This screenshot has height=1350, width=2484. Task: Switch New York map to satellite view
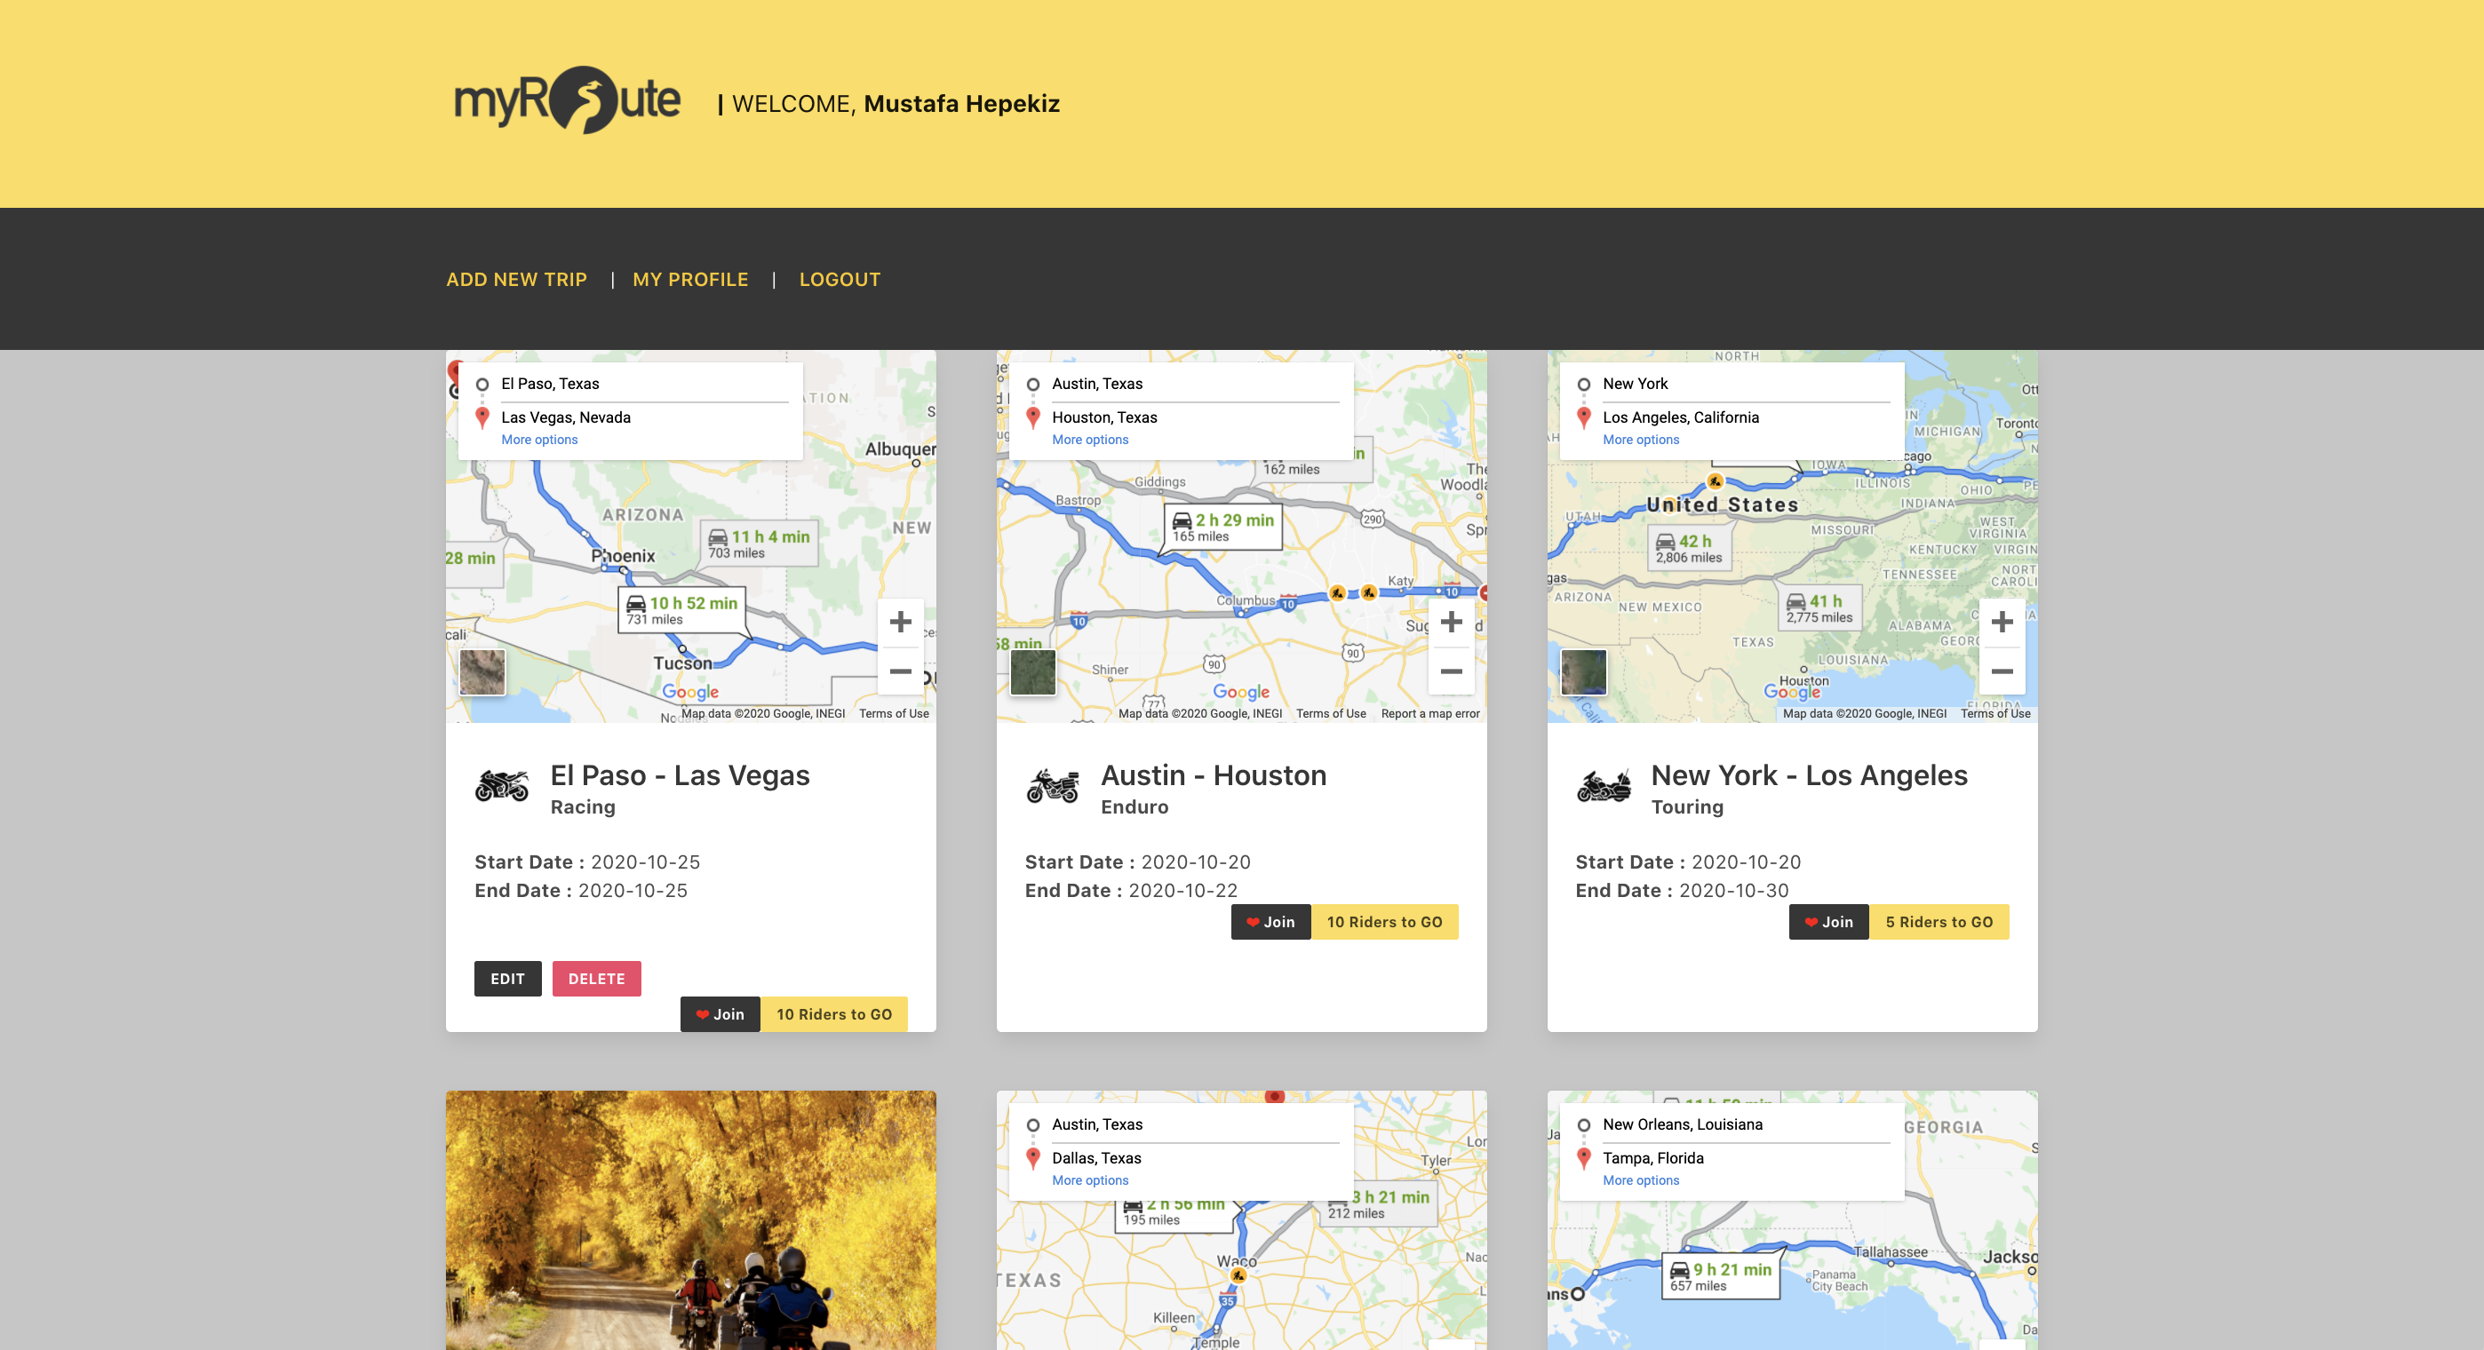1583,672
